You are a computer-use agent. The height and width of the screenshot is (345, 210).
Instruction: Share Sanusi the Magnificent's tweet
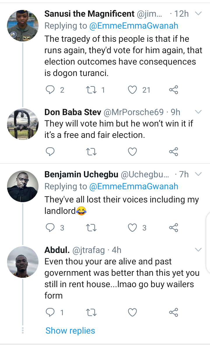pyautogui.click(x=174, y=90)
